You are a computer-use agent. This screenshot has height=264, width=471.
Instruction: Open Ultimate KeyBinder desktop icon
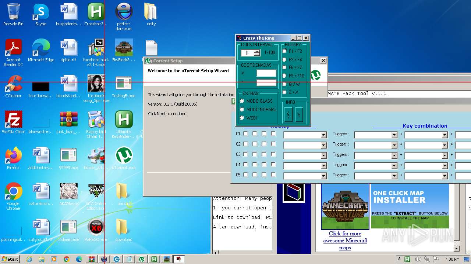124,125
